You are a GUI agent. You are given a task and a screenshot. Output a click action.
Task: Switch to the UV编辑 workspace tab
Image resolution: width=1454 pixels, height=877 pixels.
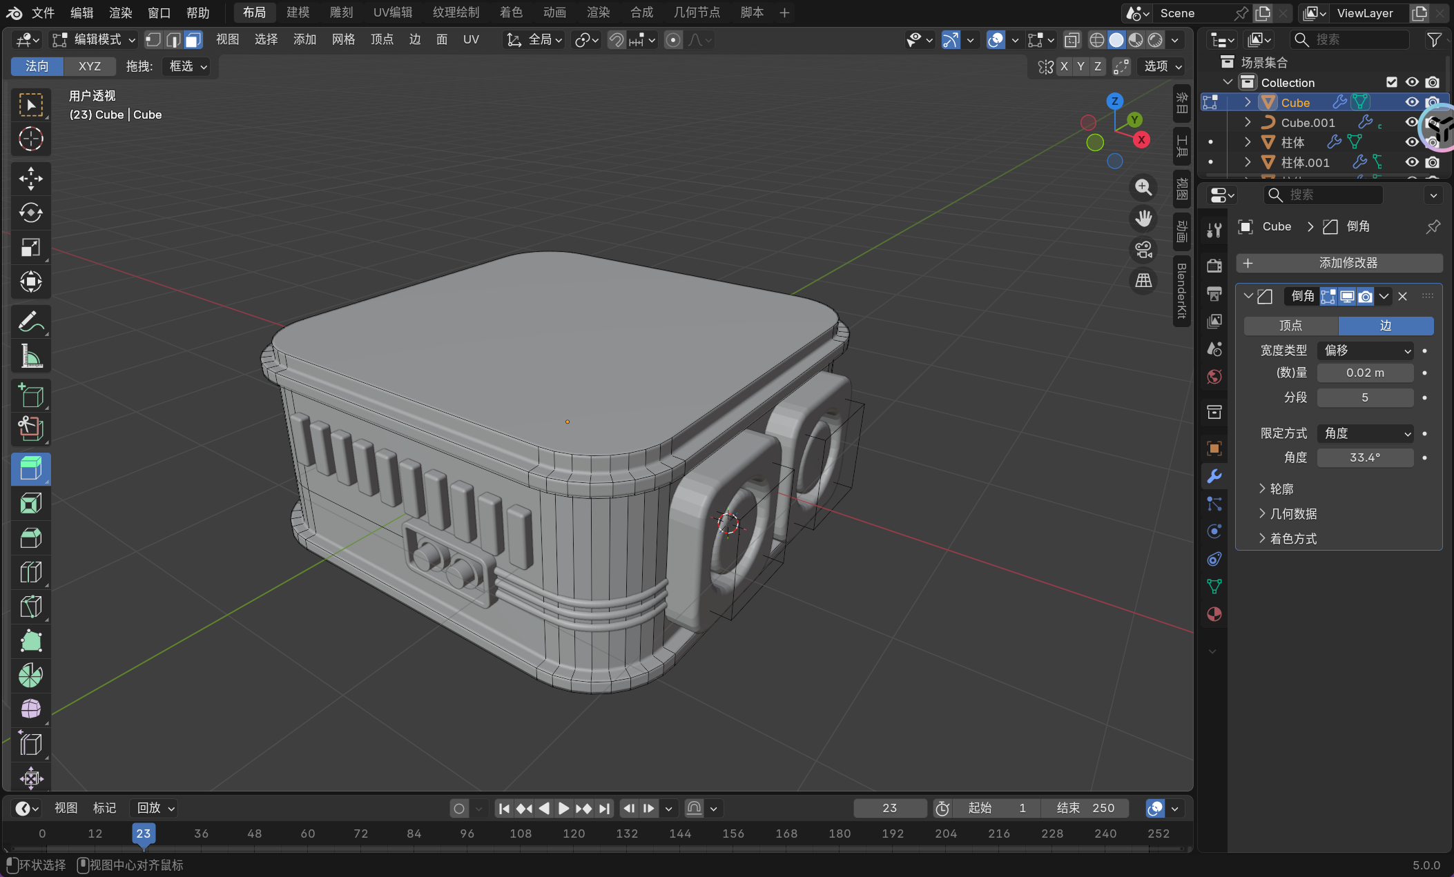(392, 12)
